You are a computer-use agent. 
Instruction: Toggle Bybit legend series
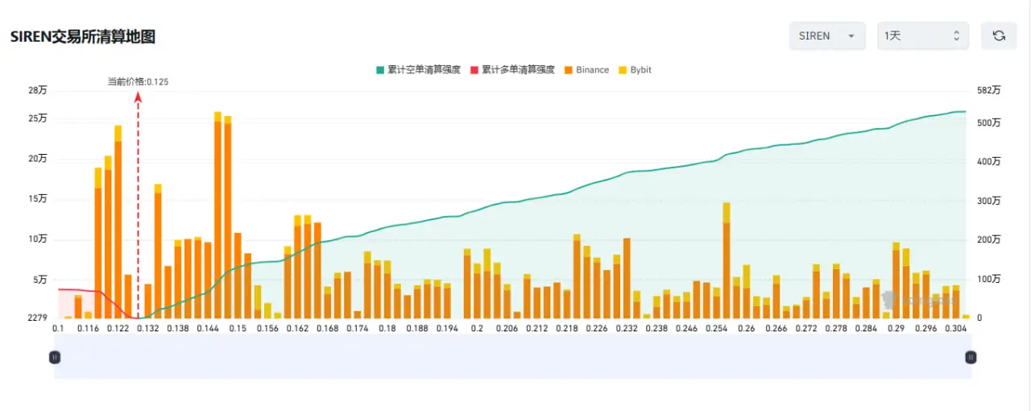635,70
